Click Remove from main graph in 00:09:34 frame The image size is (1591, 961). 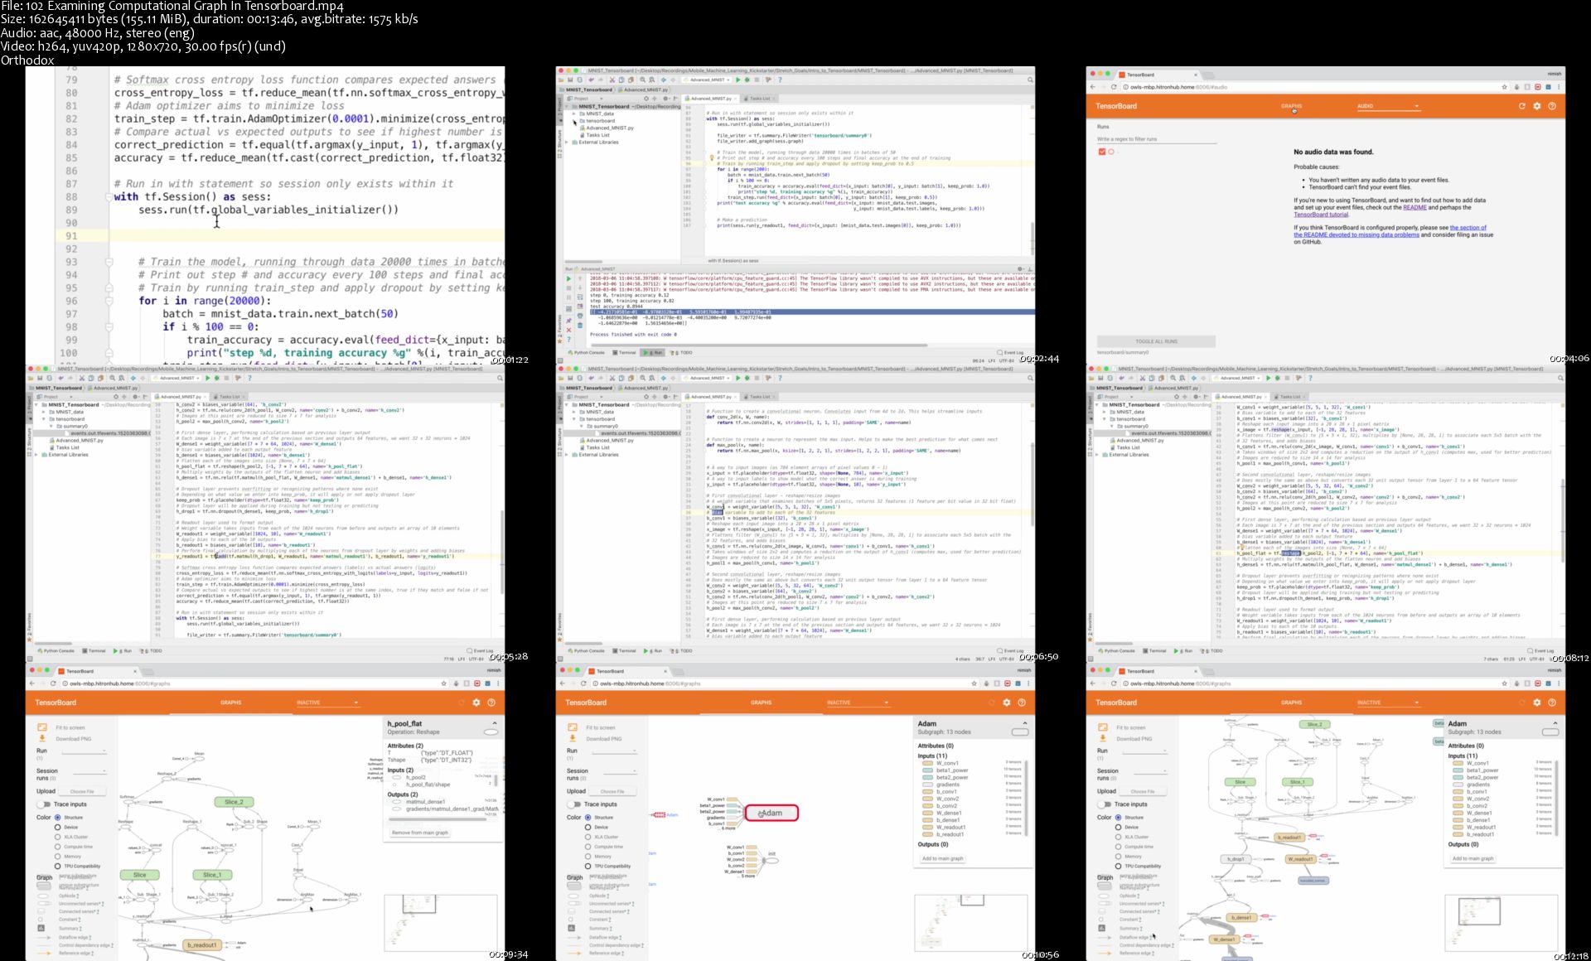click(x=420, y=833)
